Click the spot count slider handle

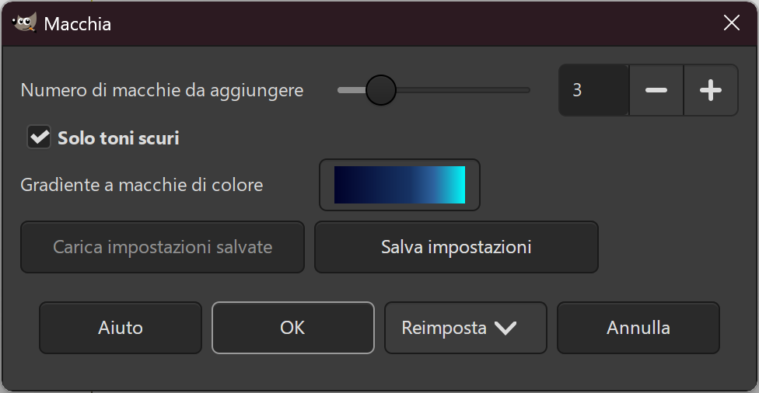coord(381,90)
